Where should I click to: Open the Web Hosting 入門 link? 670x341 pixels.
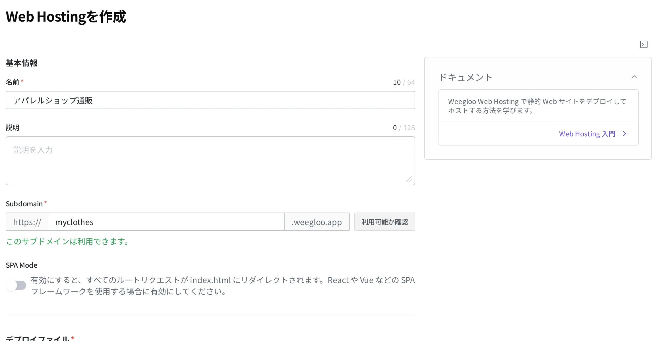587,134
